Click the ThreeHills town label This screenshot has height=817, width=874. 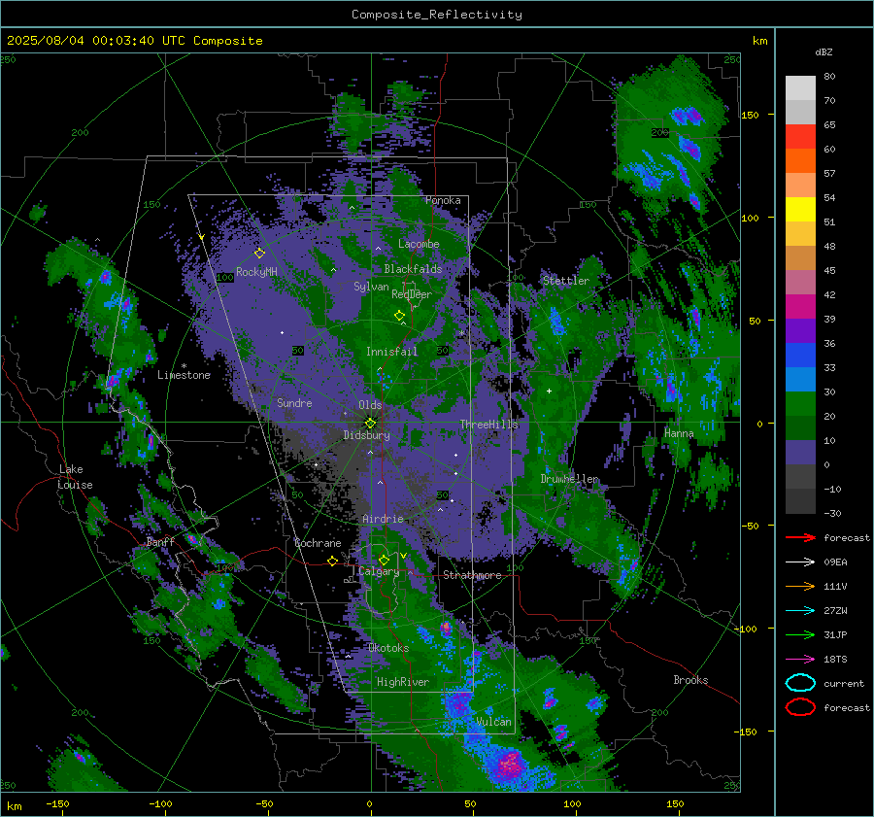point(488,425)
